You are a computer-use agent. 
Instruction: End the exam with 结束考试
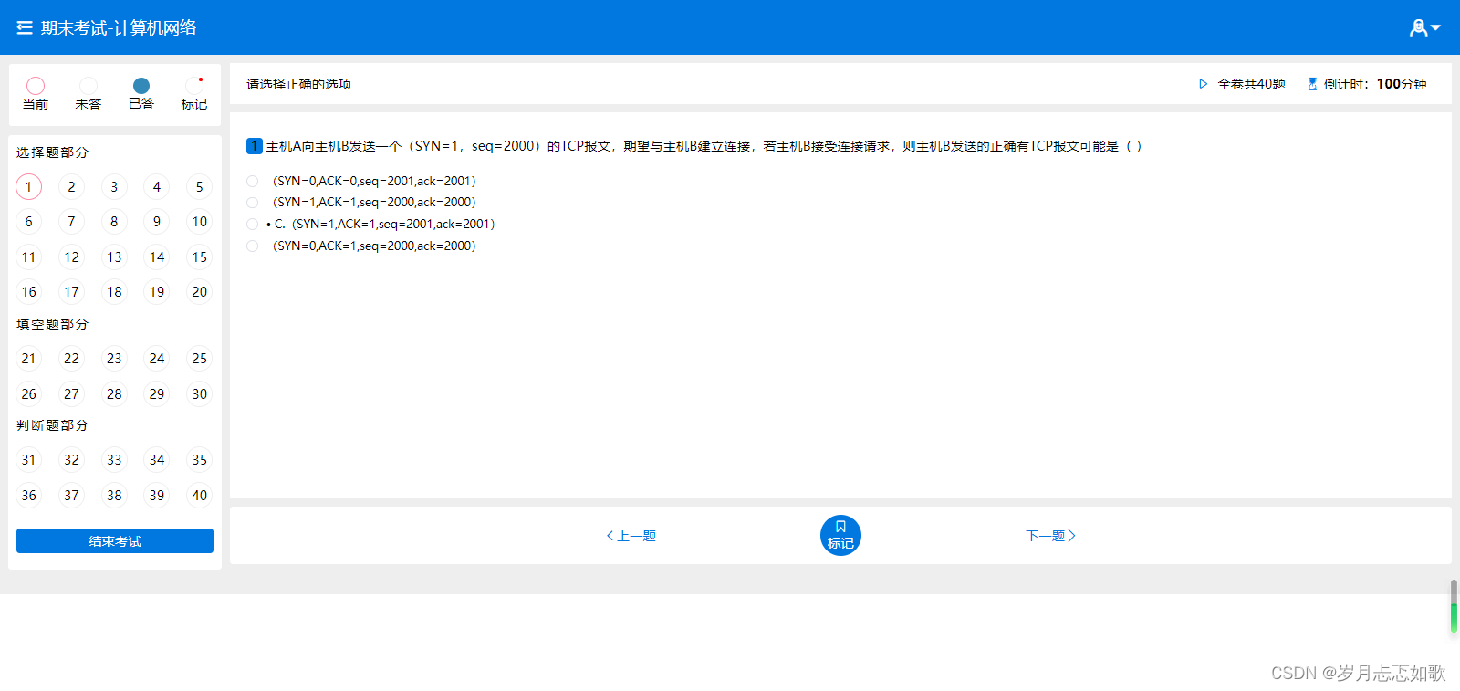(x=115, y=540)
